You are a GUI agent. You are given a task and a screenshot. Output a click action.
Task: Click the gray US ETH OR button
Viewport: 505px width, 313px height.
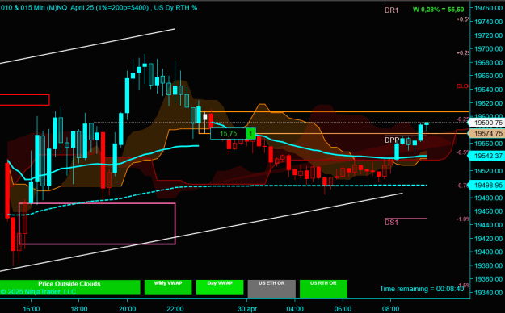[x=271, y=289]
